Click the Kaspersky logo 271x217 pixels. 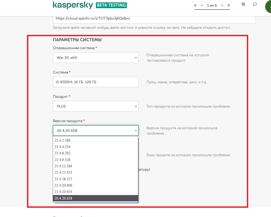pos(73,5)
